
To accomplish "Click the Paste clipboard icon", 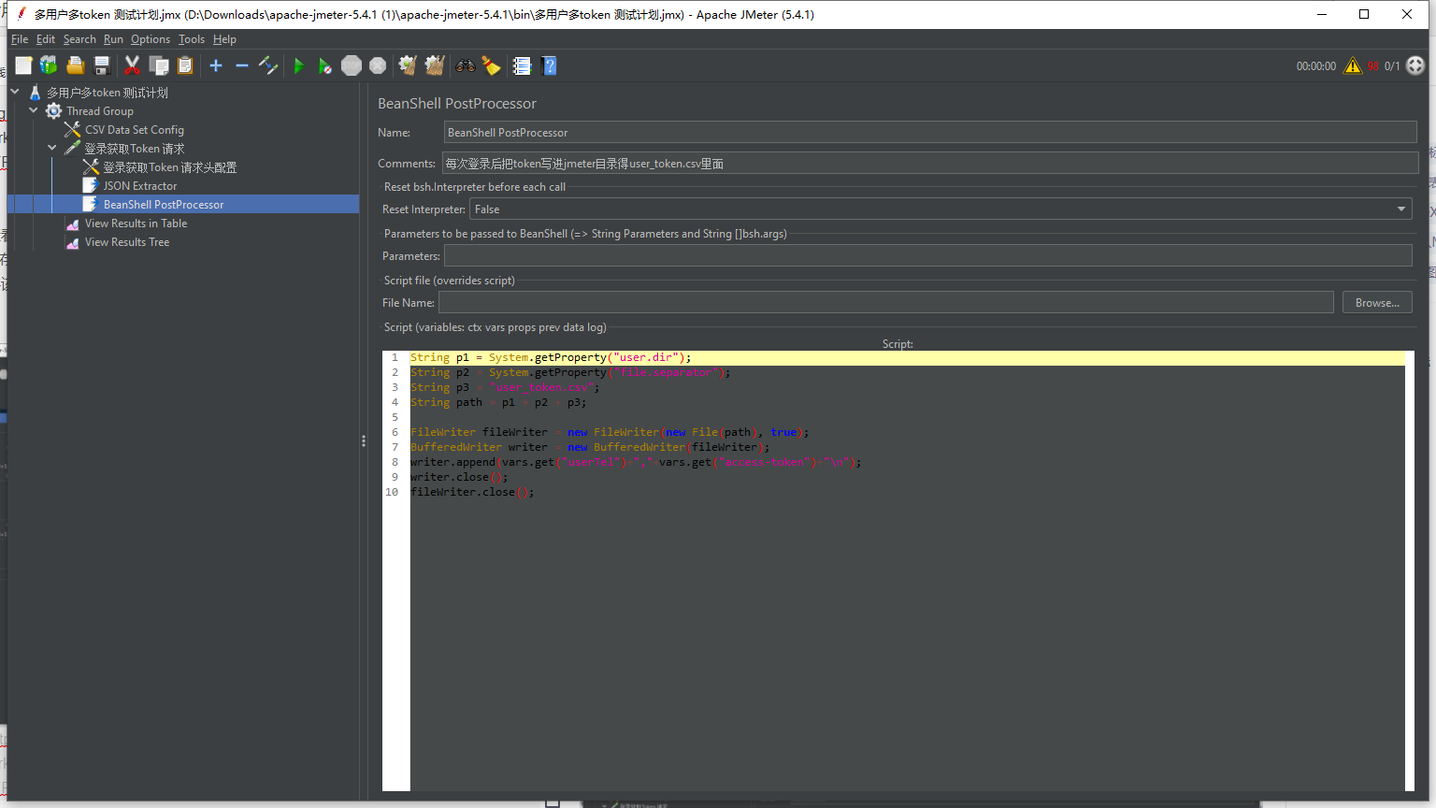I will click(x=185, y=65).
